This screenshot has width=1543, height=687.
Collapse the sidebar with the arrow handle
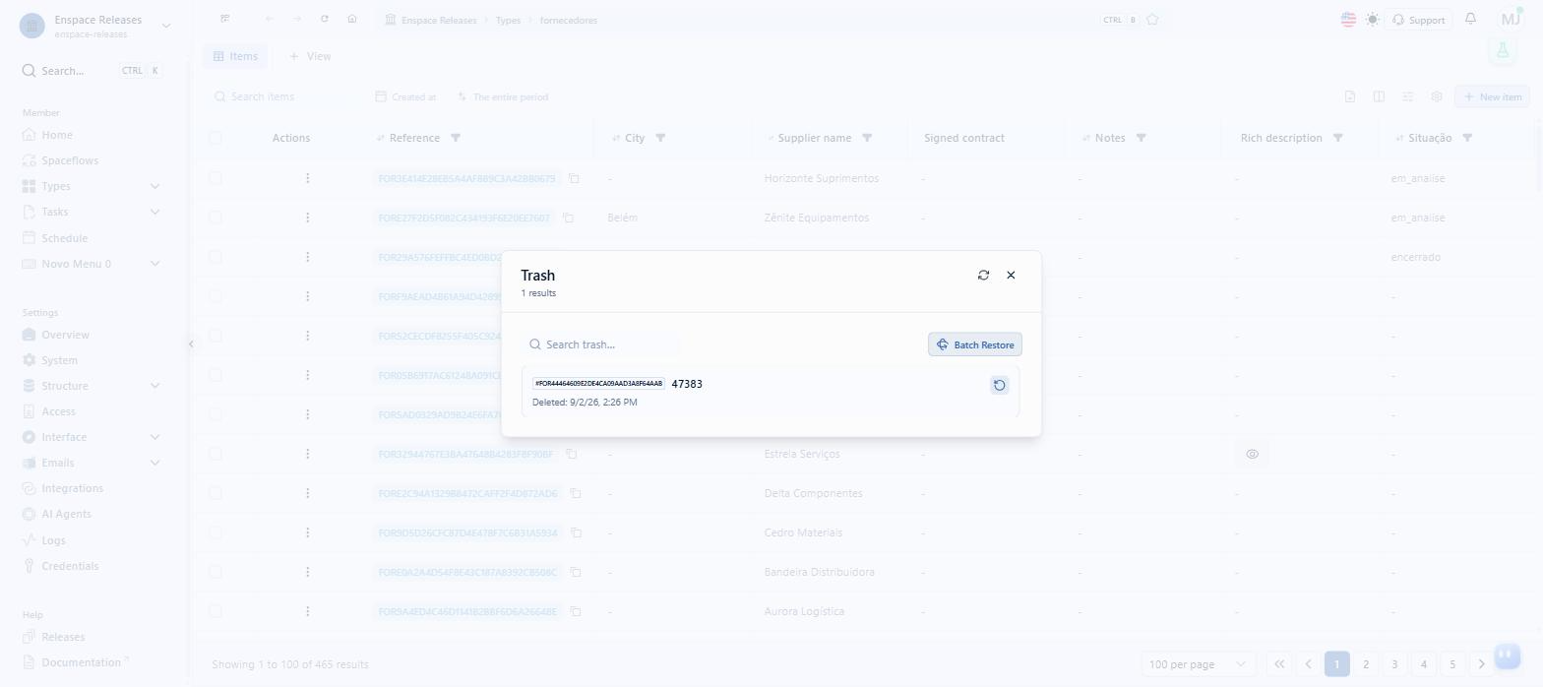pyautogui.click(x=191, y=343)
